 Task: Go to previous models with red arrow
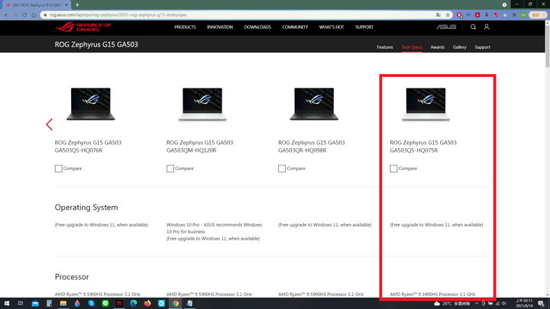click(x=49, y=124)
